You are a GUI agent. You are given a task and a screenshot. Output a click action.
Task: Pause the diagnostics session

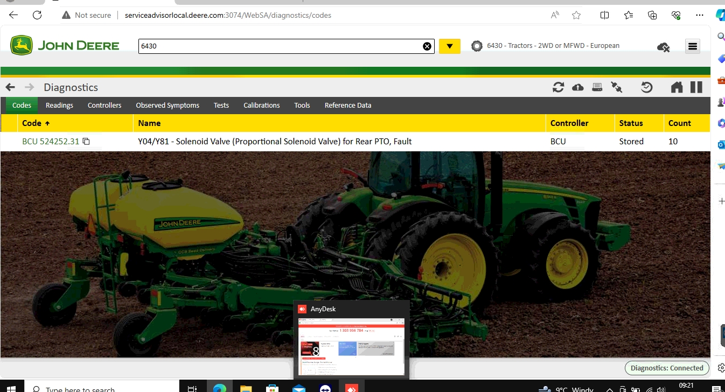[x=696, y=87]
